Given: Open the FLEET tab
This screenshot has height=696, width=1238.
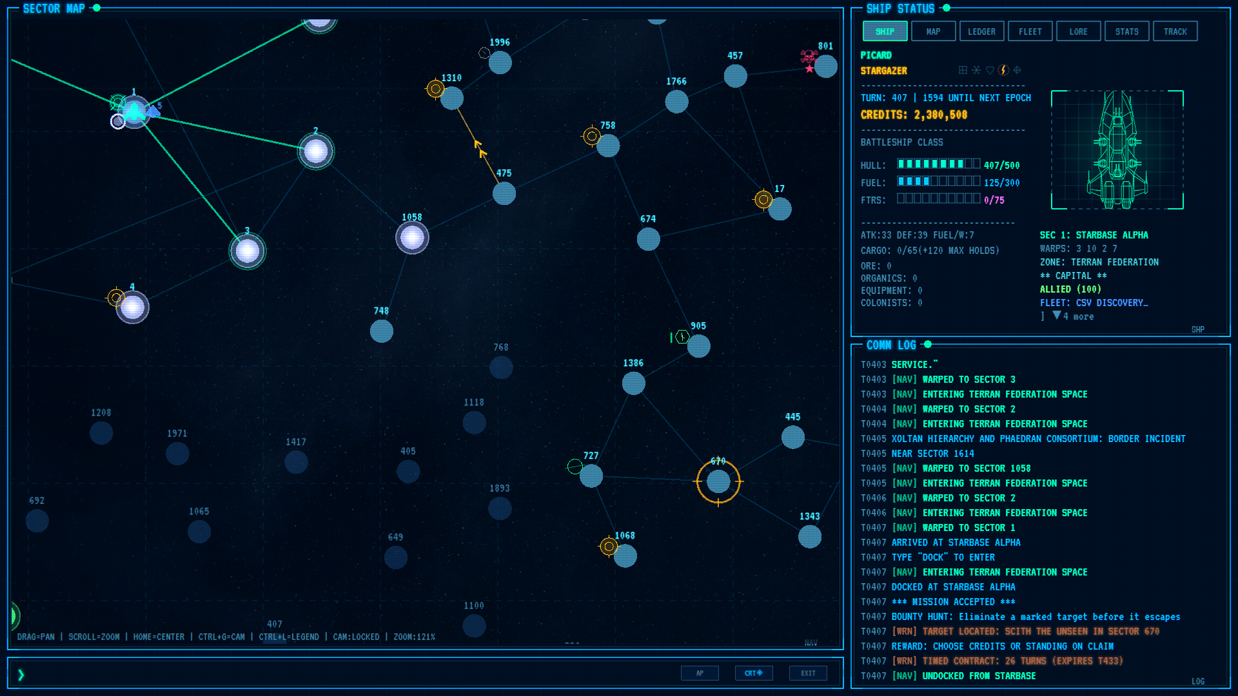Looking at the screenshot, I should (x=1030, y=31).
